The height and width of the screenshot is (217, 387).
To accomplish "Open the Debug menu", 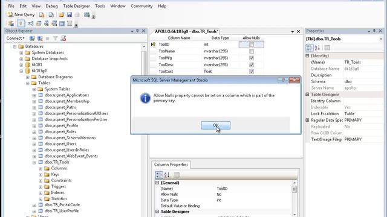I will 51,6.
